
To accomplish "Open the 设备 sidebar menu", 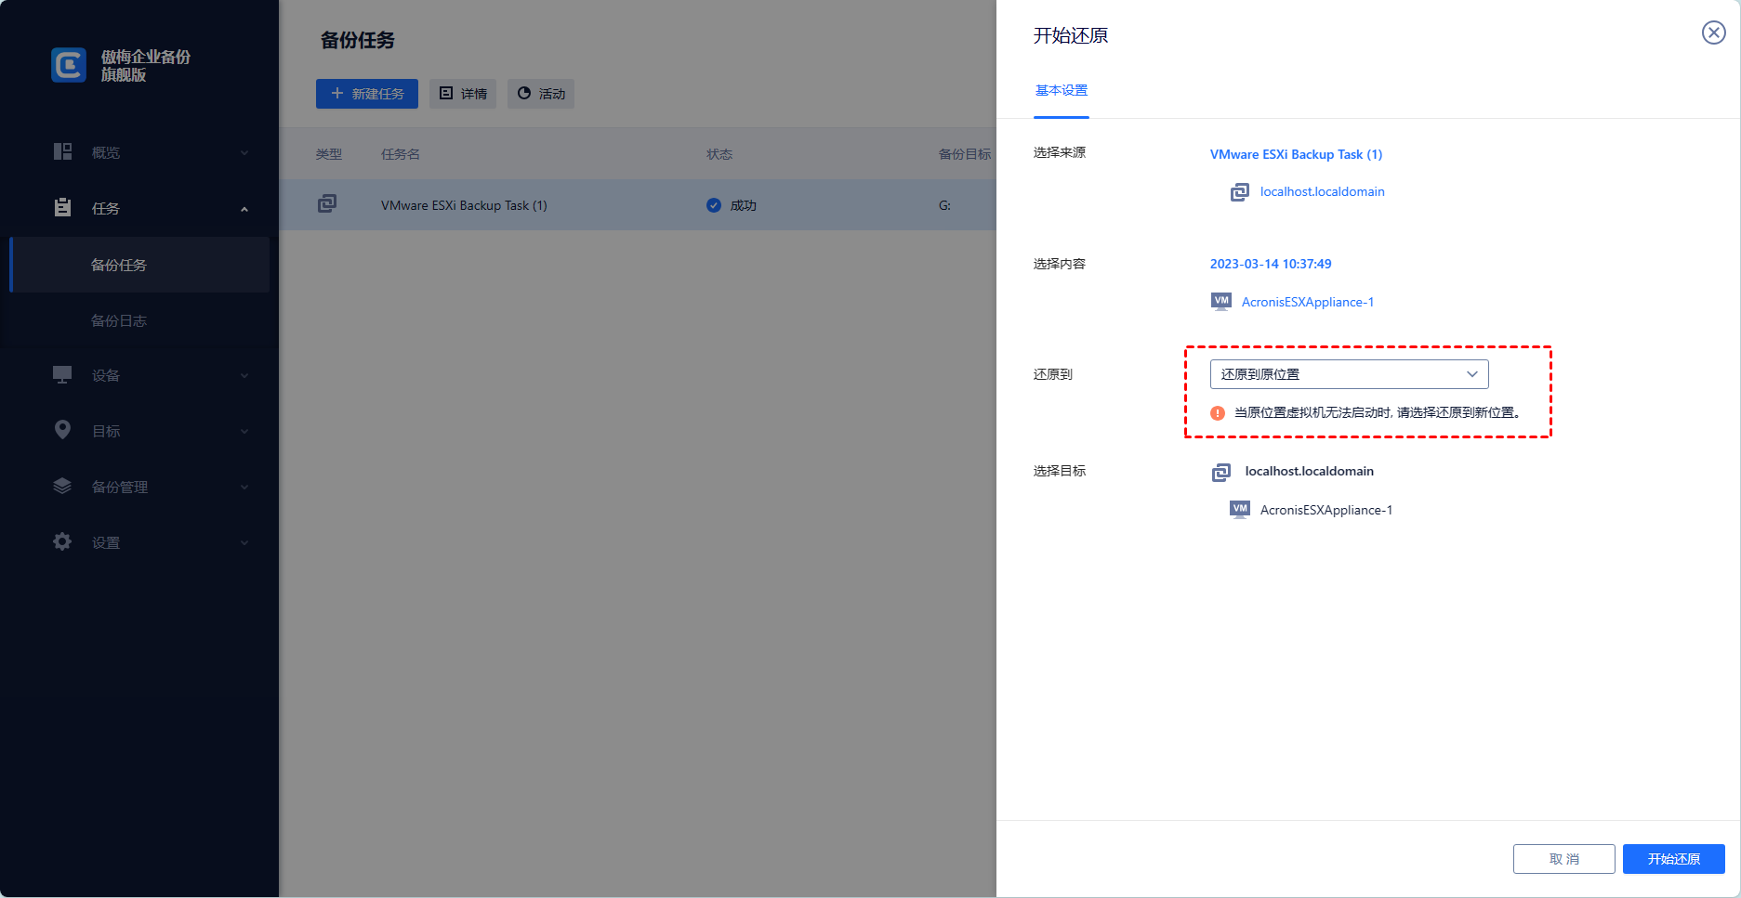I will click(139, 375).
